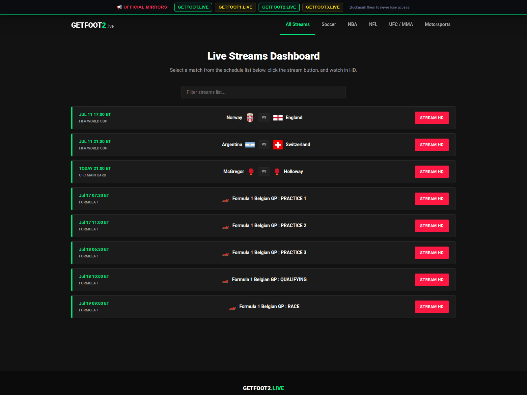The height and width of the screenshot is (395, 527).
Task: Click Holloway's boxing glove icon
Action: click(277, 171)
